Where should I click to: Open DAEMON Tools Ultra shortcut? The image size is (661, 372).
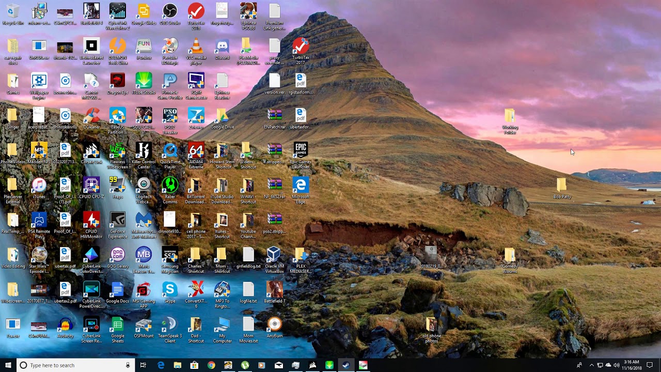[x=118, y=52]
